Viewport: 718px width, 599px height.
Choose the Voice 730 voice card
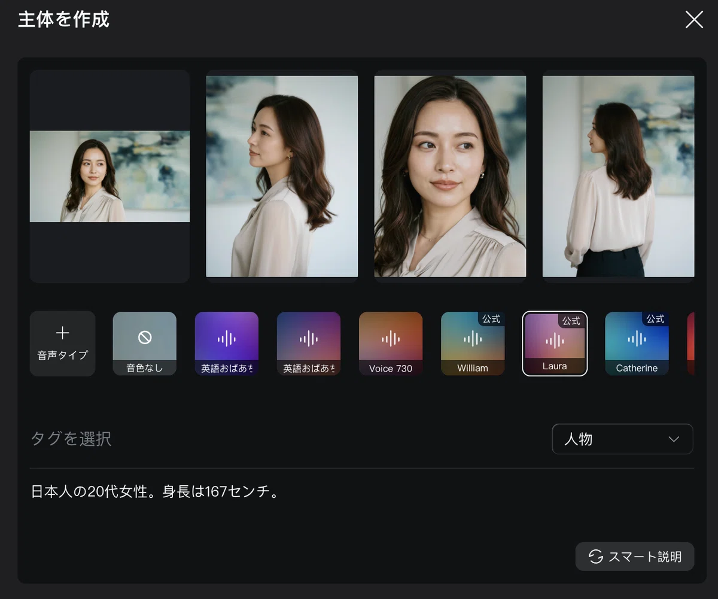point(391,343)
